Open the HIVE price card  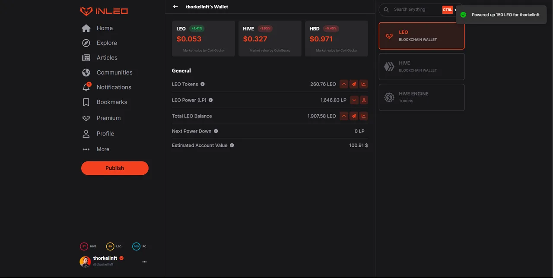[x=270, y=38]
